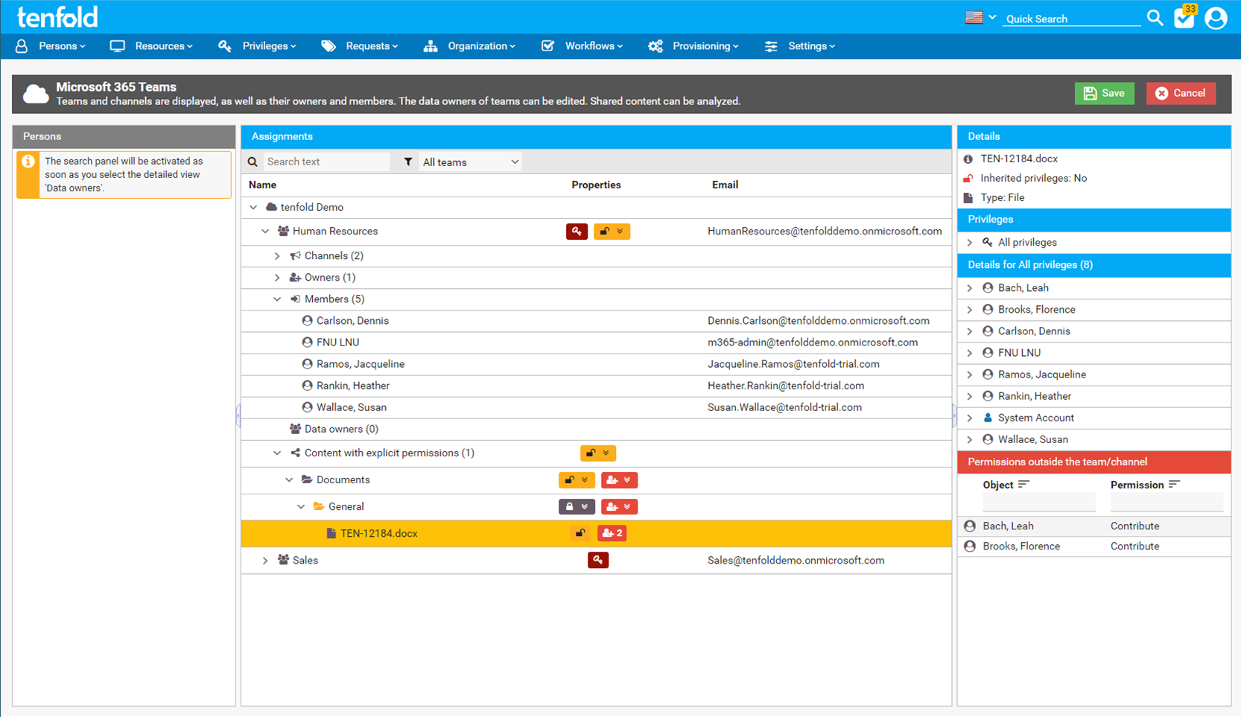Click the red key icon on Human Resources row
This screenshot has width=1241, height=717.
click(577, 232)
